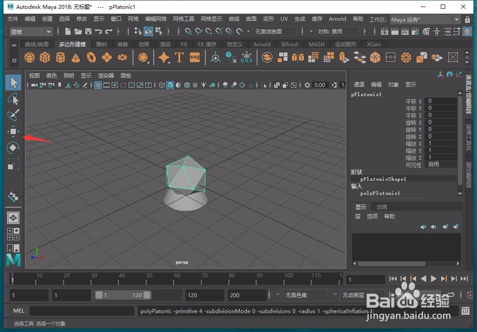477x332 pixels.
Task: Open the Maya 经典 workspace dropdown
Action: (426, 20)
